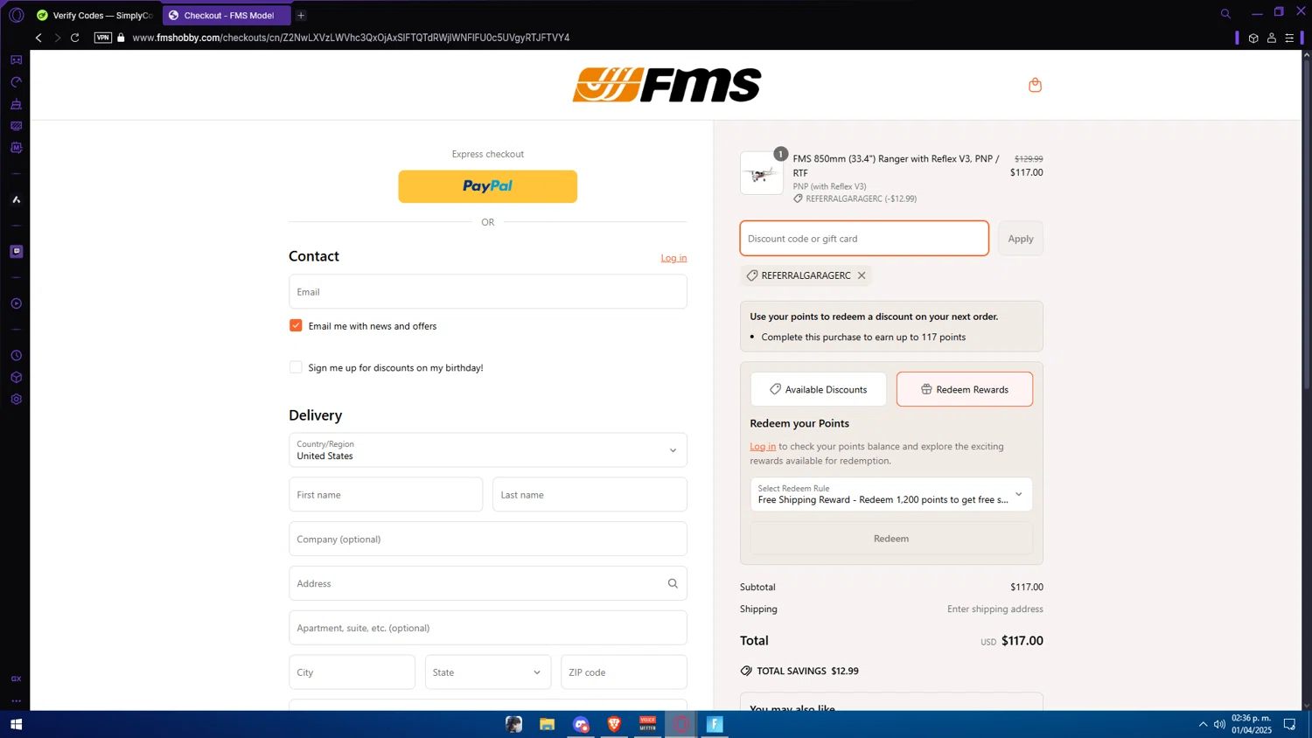Apply the discount code

tap(1021, 239)
